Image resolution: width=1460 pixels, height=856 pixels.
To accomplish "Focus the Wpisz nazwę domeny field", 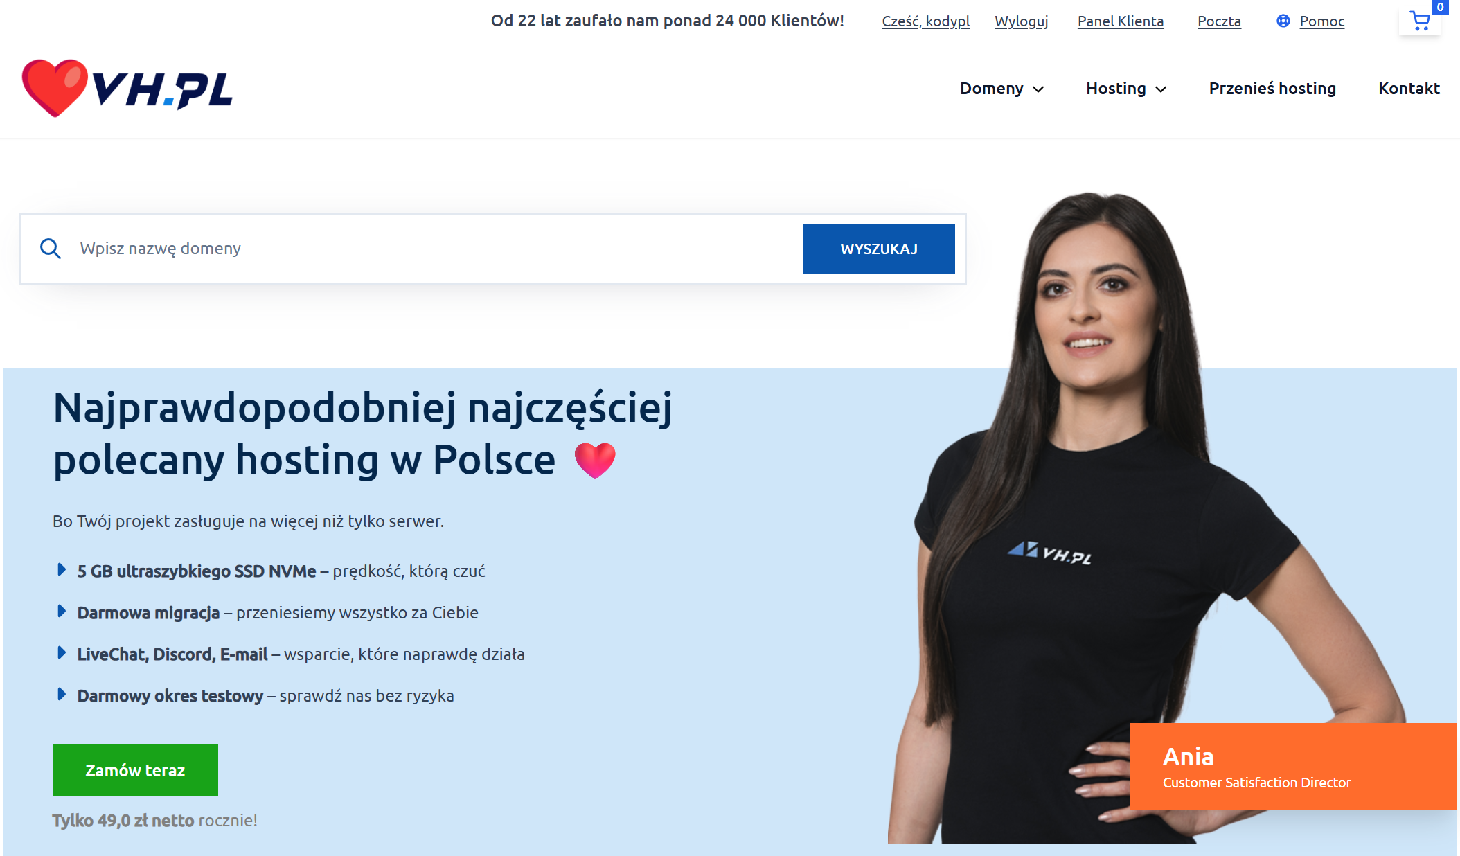I will click(x=429, y=248).
